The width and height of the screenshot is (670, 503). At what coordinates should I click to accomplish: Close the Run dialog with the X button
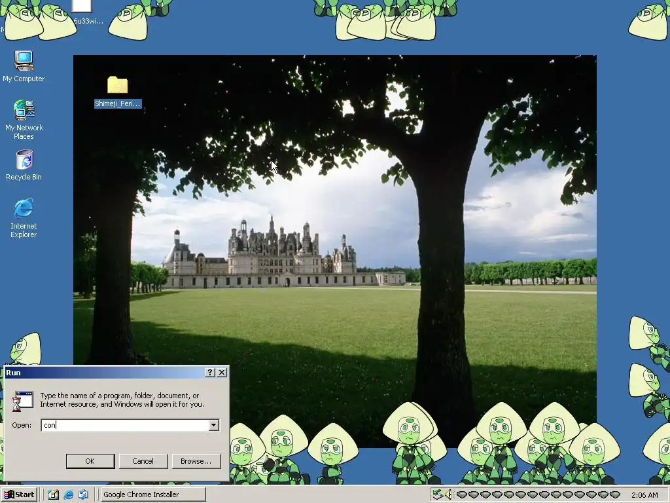[222, 373]
